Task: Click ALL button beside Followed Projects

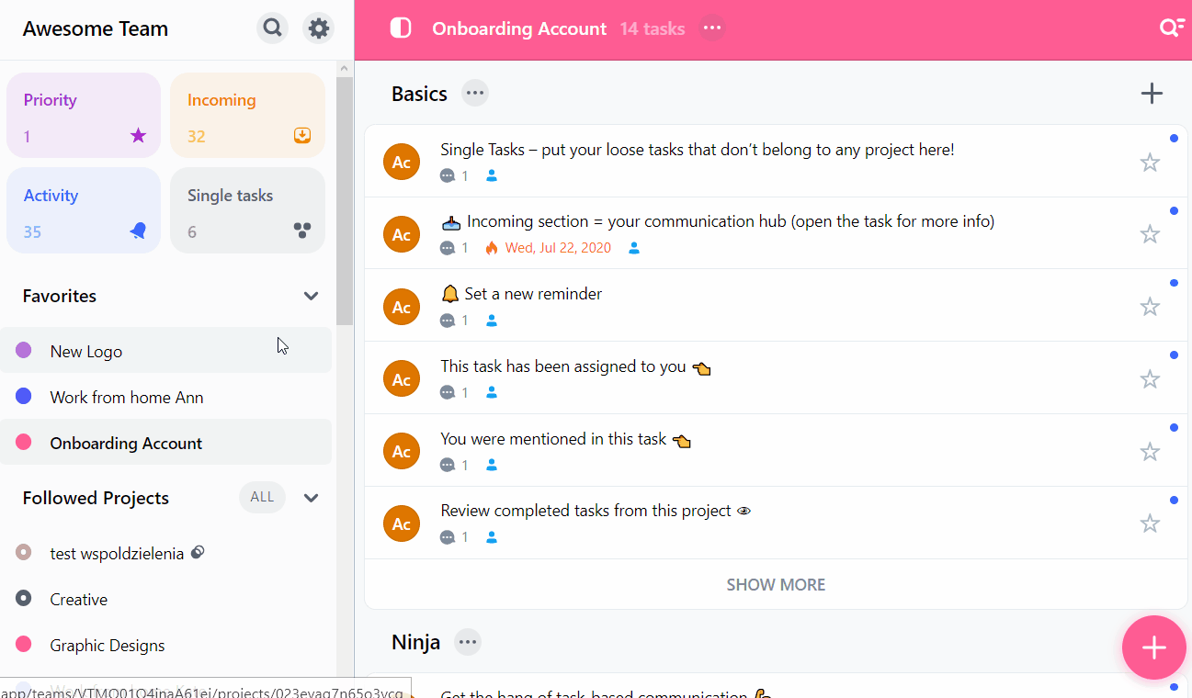Action: [262, 497]
